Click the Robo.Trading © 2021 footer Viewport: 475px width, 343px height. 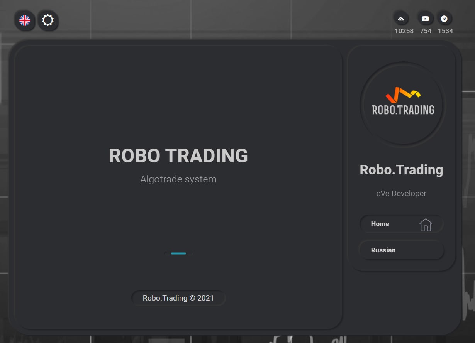pos(178,298)
